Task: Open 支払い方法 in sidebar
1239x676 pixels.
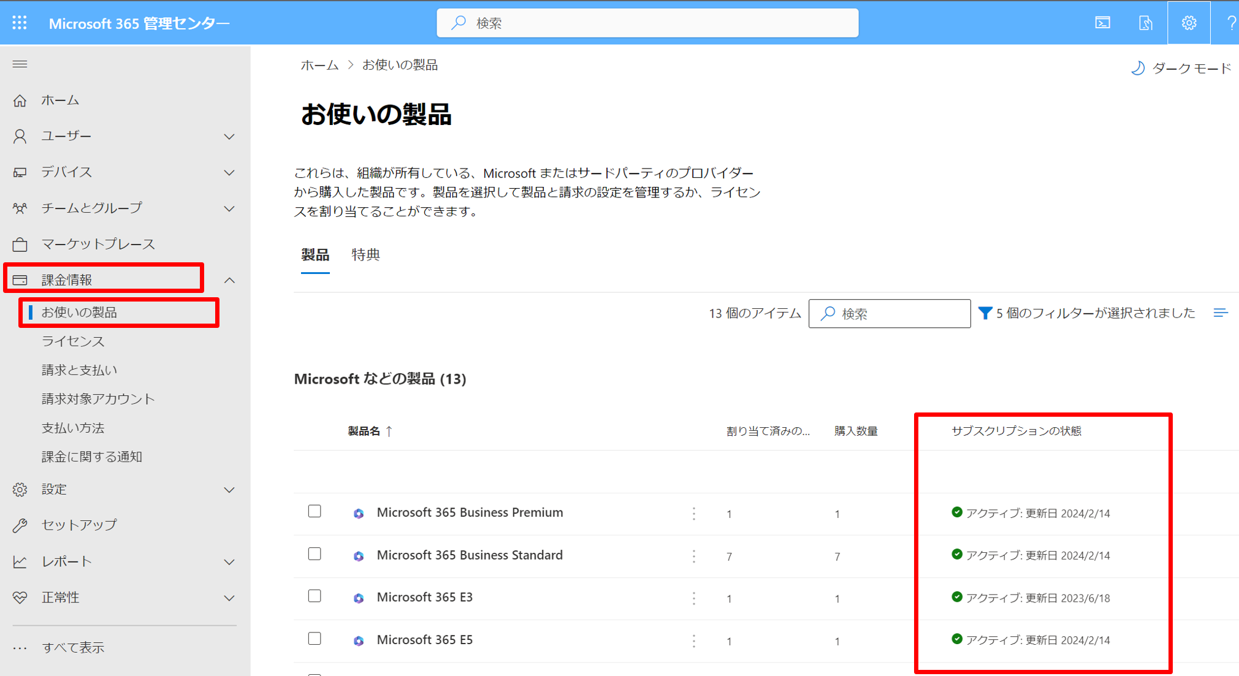Action: tap(73, 428)
